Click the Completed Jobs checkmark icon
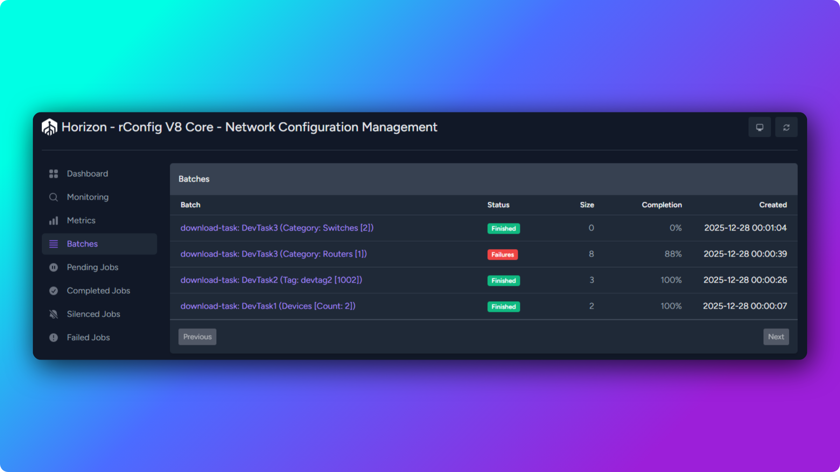 (54, 291)
